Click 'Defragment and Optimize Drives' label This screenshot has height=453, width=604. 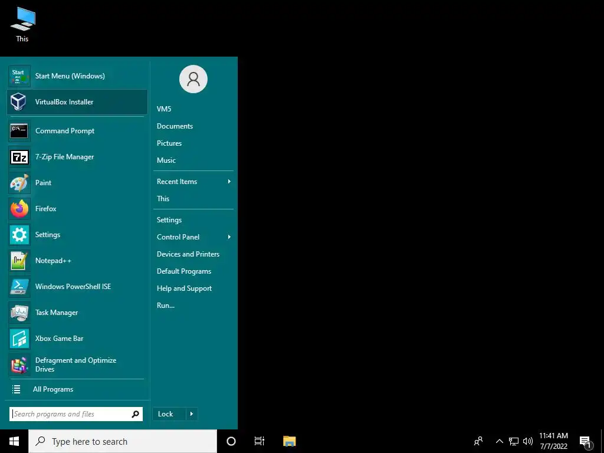click(76, 365)
